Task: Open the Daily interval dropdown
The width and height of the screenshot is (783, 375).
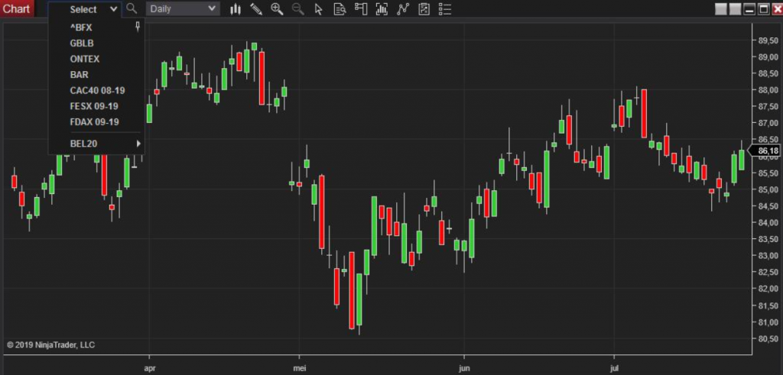Action: click(x=183, y=9)
